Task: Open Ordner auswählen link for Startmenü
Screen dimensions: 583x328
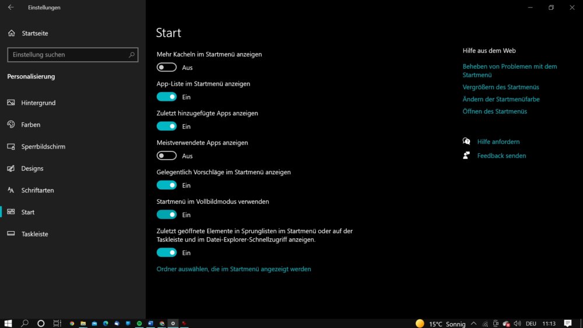Action: pos(234,269)
